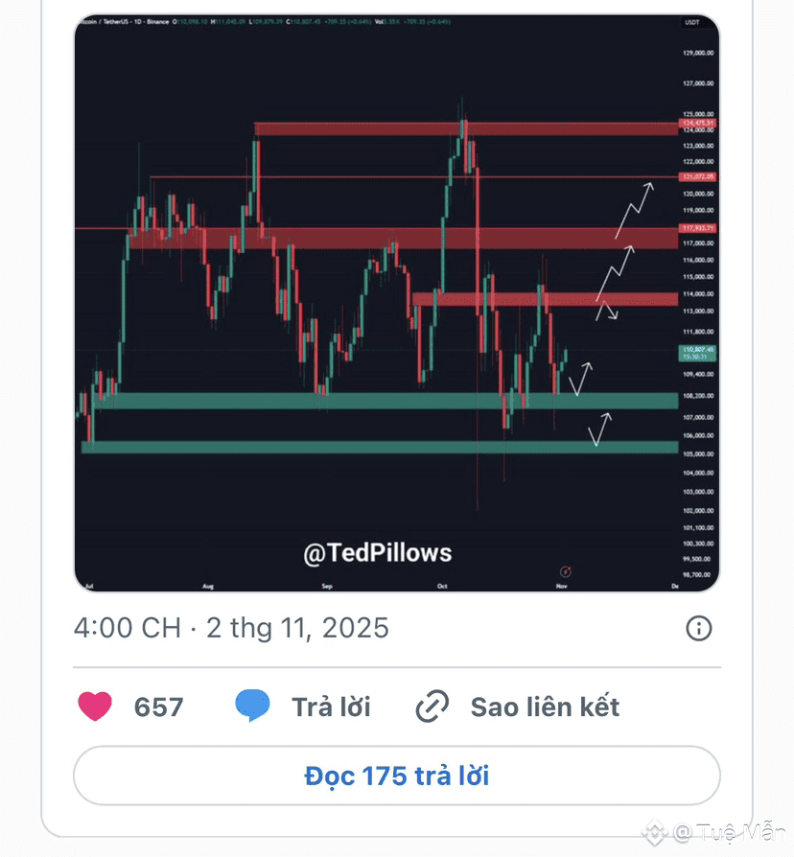
Task: Click the 657 likes count
Action: (x=158, y=707)
